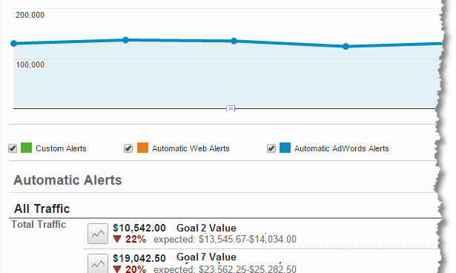Click the blue Automatic AdWords Alerts swatch
Viewport: 456px width, 273px height.
click(285, 148)
